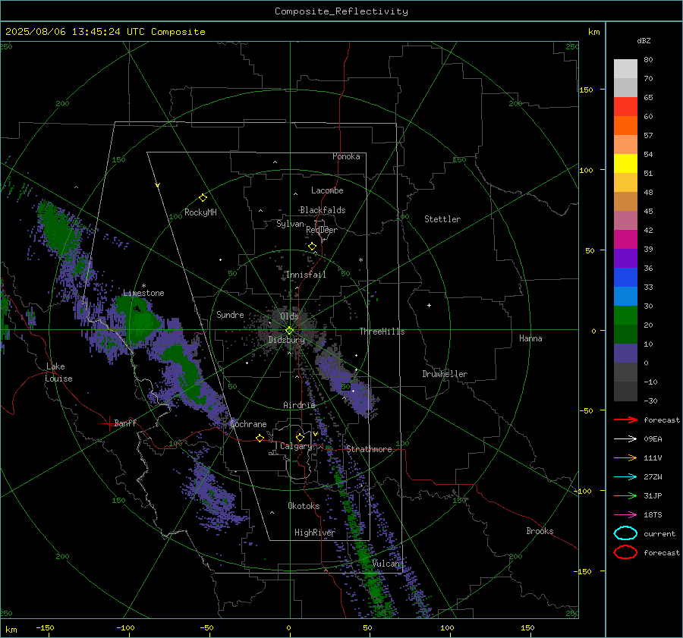The width and height of the screenshot is (683, 638).
Task: Click the white 09EA arrow icon
Action: pyautogui.click(x=625, y=439)
